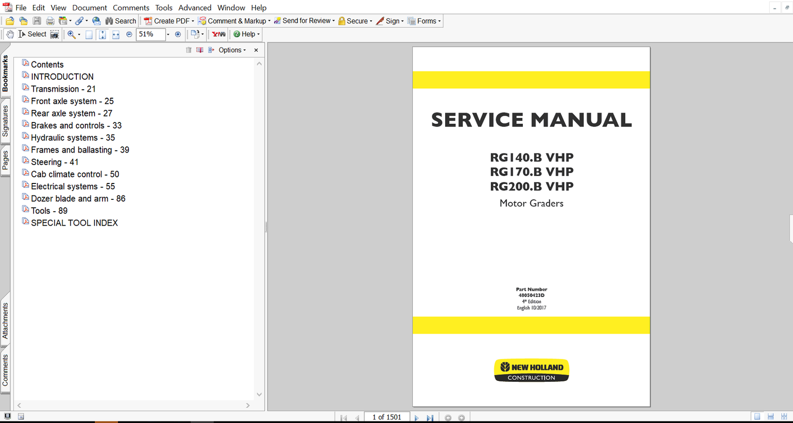Image resolution: width=793 pixels, height=423 pixels.
Task: Enable continuous page layout view
Action: [771, 417]
